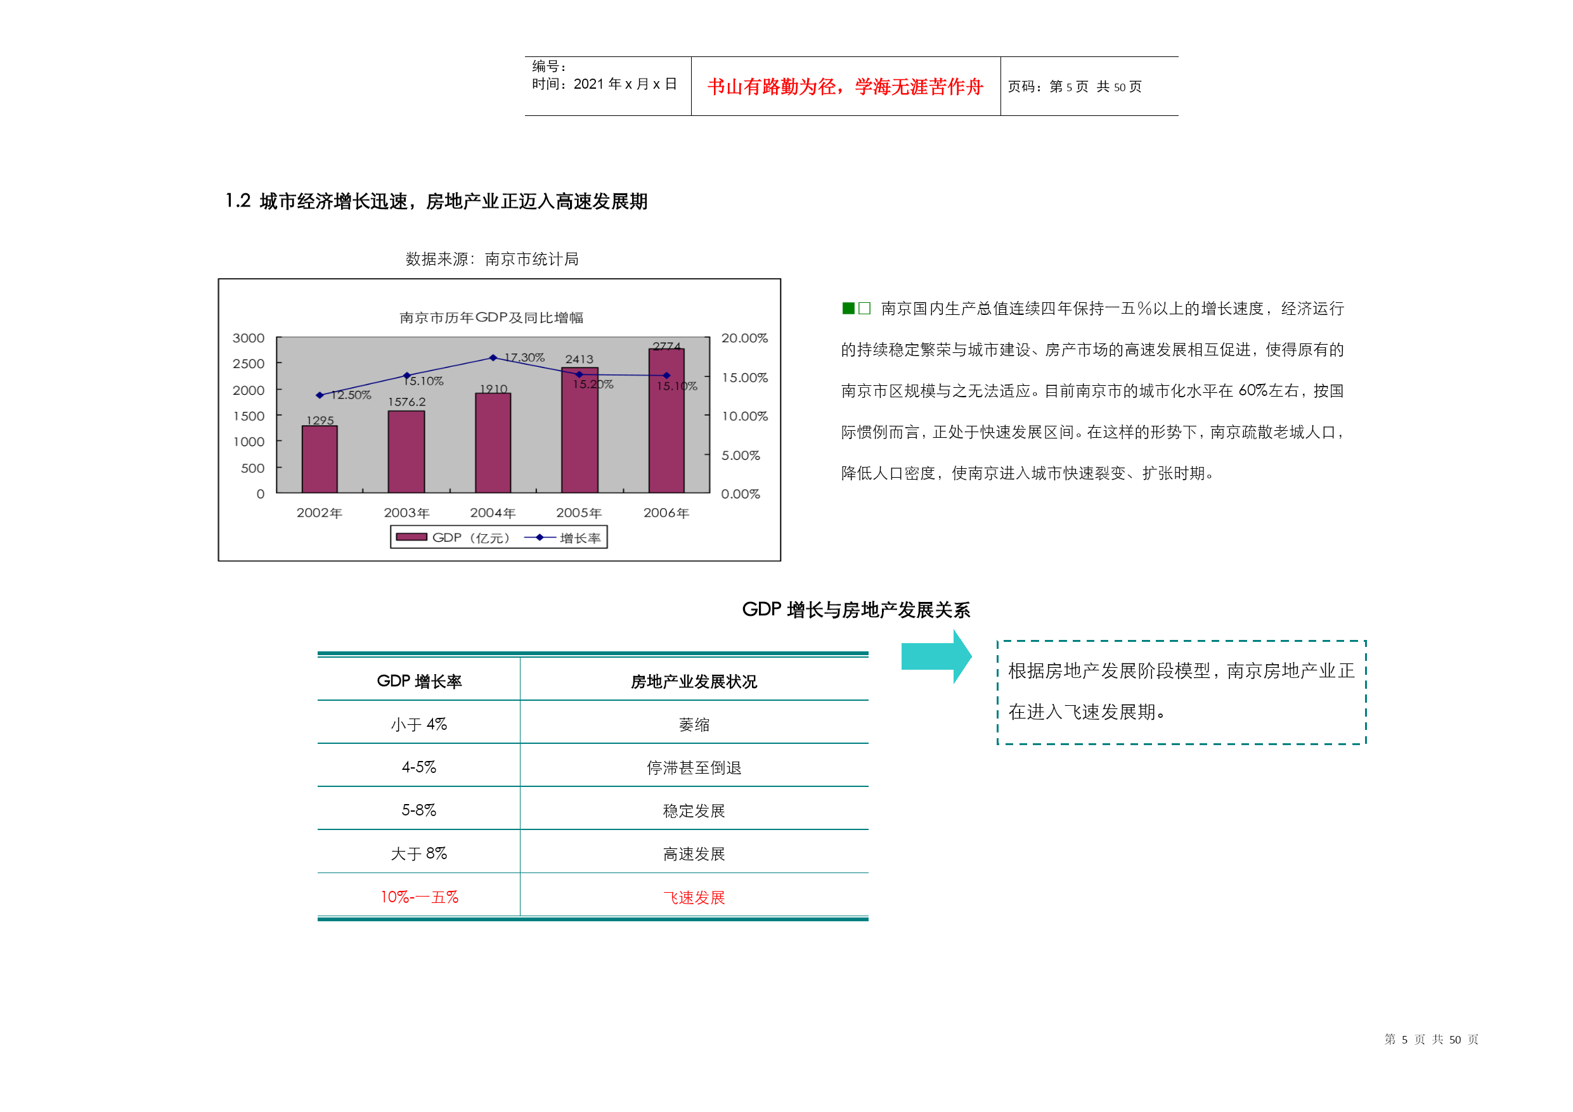Click table cell '4-5%'
The height and width of the screenshot is (1112, 1573).
click(418, 767)
